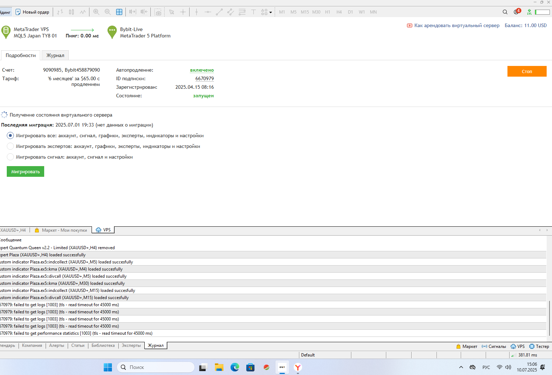Zoom out of the chart

tap(108, 12)
